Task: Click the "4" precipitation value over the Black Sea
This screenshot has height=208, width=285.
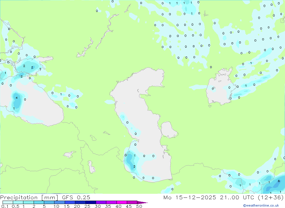Action: pyautogui.click(x=17, y=98)
